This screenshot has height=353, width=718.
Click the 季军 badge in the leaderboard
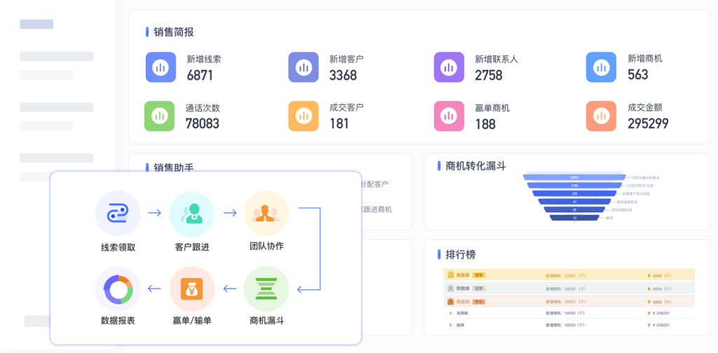478,302
